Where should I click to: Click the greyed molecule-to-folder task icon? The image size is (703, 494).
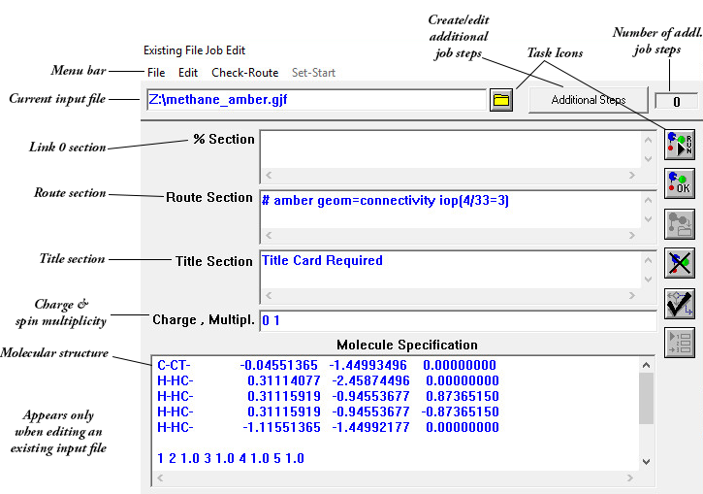click(679, 223)
